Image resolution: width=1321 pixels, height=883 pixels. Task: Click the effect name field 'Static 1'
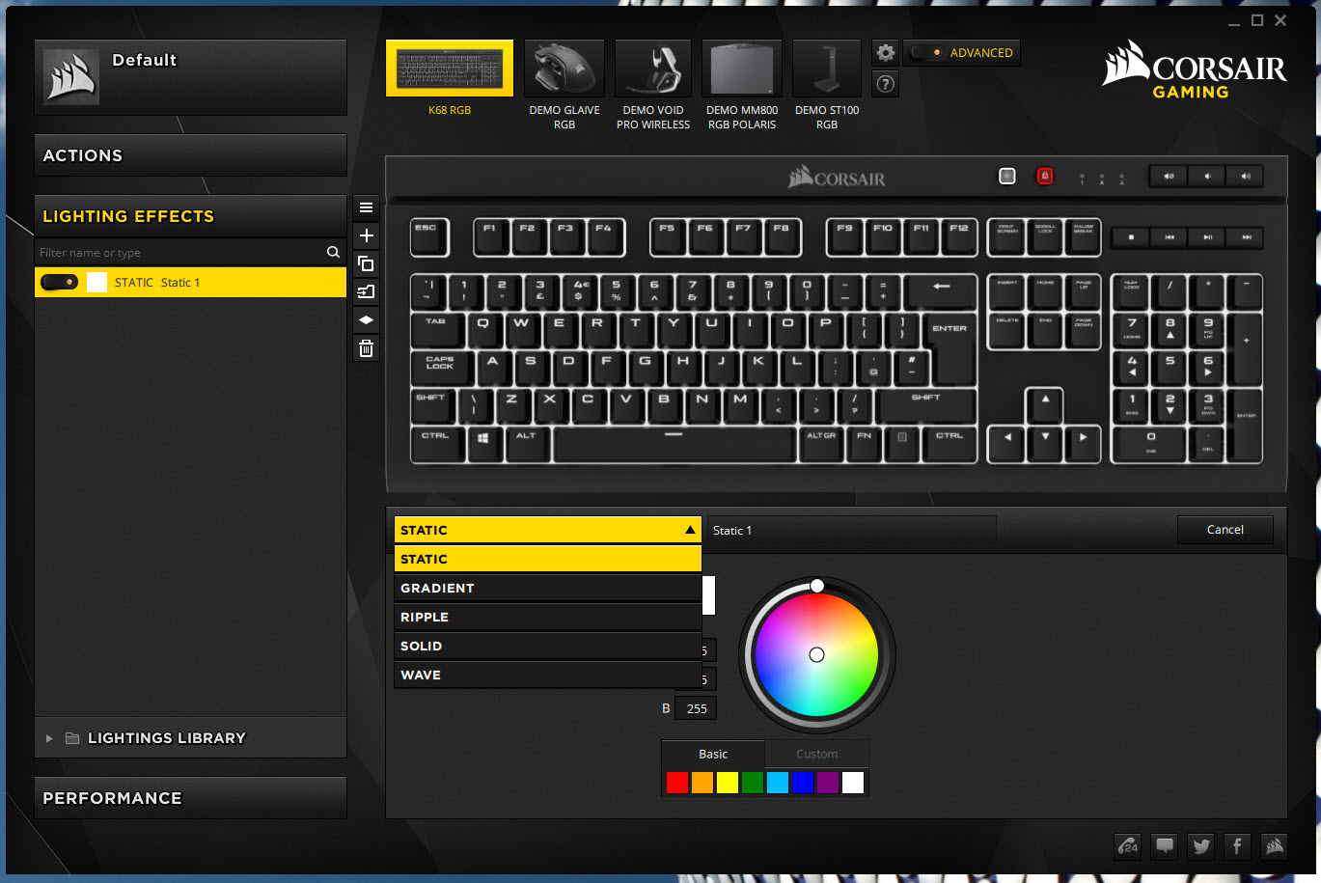851,530
